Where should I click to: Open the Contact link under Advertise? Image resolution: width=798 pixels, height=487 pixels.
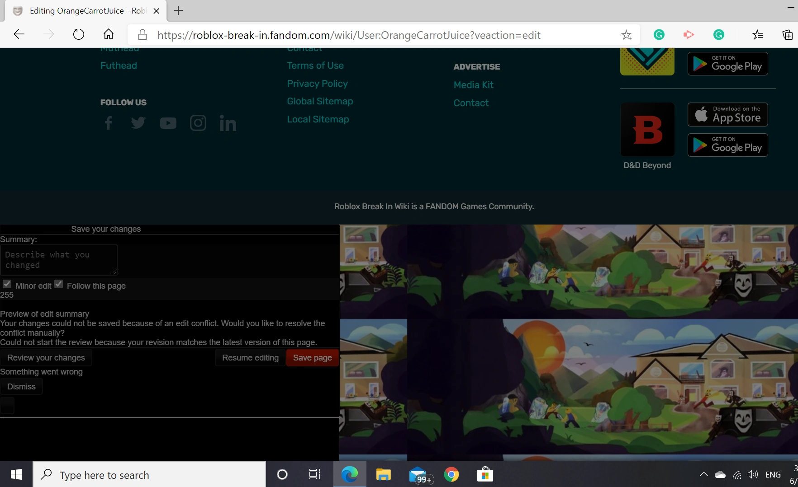pyautogui.click(x=471, y=103)
